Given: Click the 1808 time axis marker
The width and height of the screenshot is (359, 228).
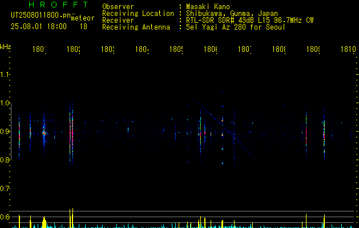Looking at the screenshot, I should (279, 50).
